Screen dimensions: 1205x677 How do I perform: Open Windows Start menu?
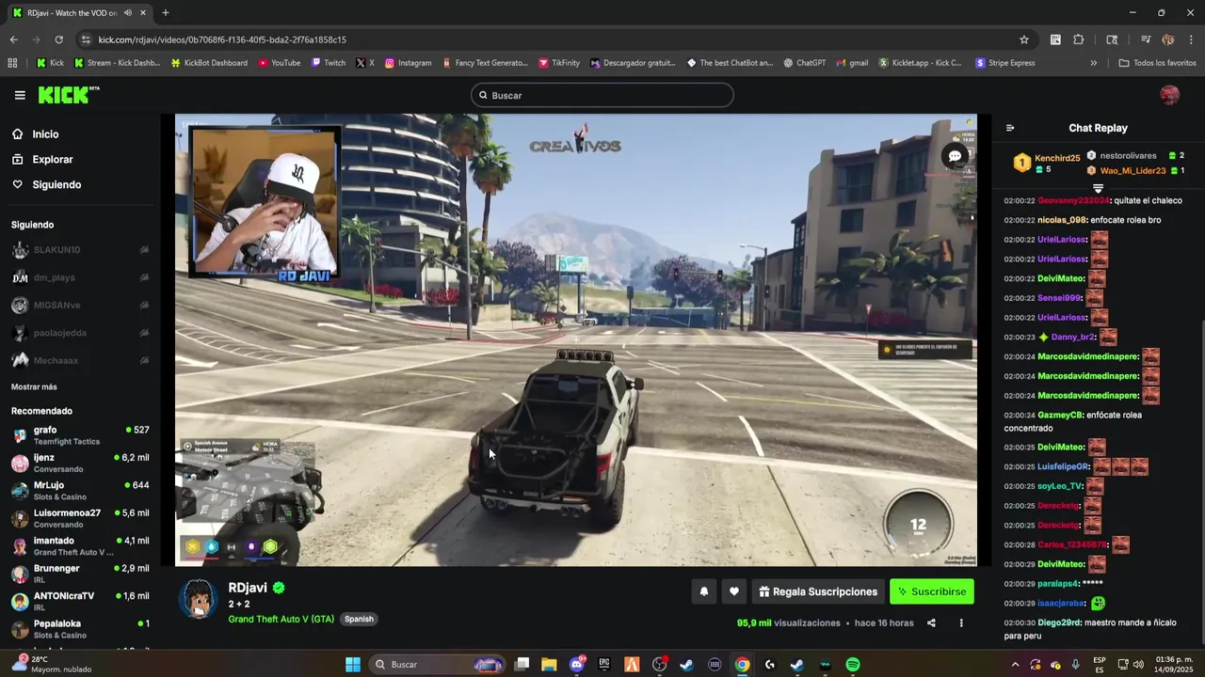tap(353, 665)
